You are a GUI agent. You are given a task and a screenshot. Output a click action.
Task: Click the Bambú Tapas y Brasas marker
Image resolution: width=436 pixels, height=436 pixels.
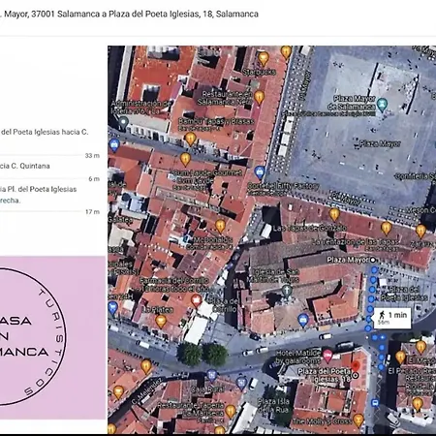pos(191,139)
